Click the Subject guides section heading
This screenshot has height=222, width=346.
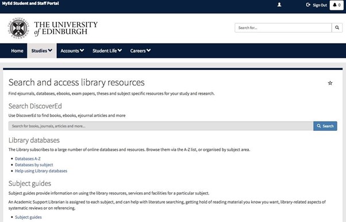coord(30,184)
